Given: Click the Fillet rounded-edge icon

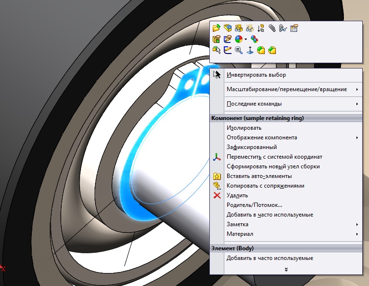Looking at the screenshot, I should 261,50.
